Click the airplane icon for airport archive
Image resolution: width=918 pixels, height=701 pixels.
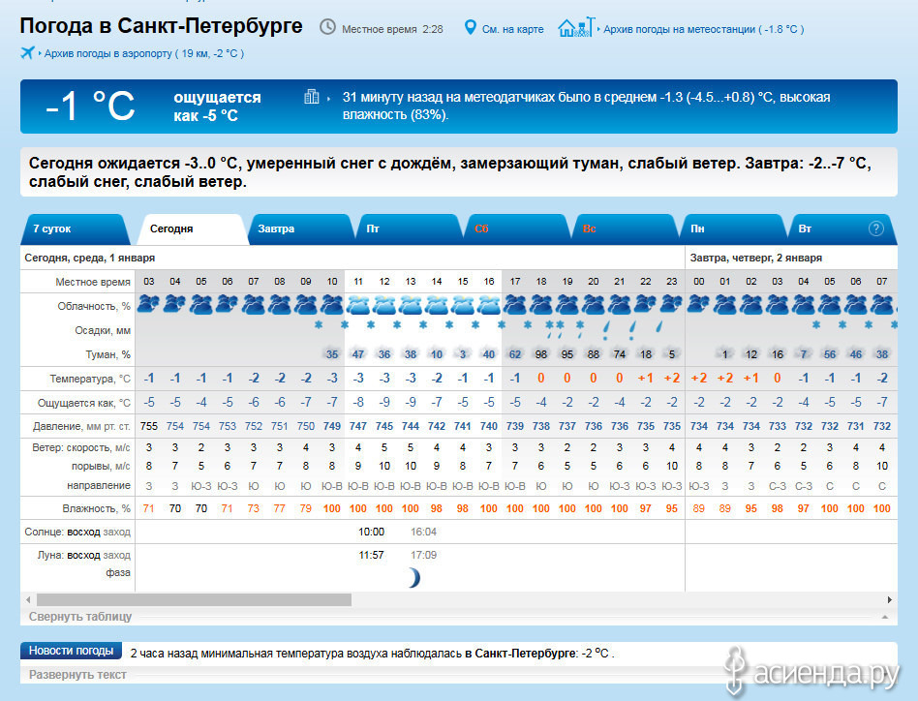coord(27,52)
